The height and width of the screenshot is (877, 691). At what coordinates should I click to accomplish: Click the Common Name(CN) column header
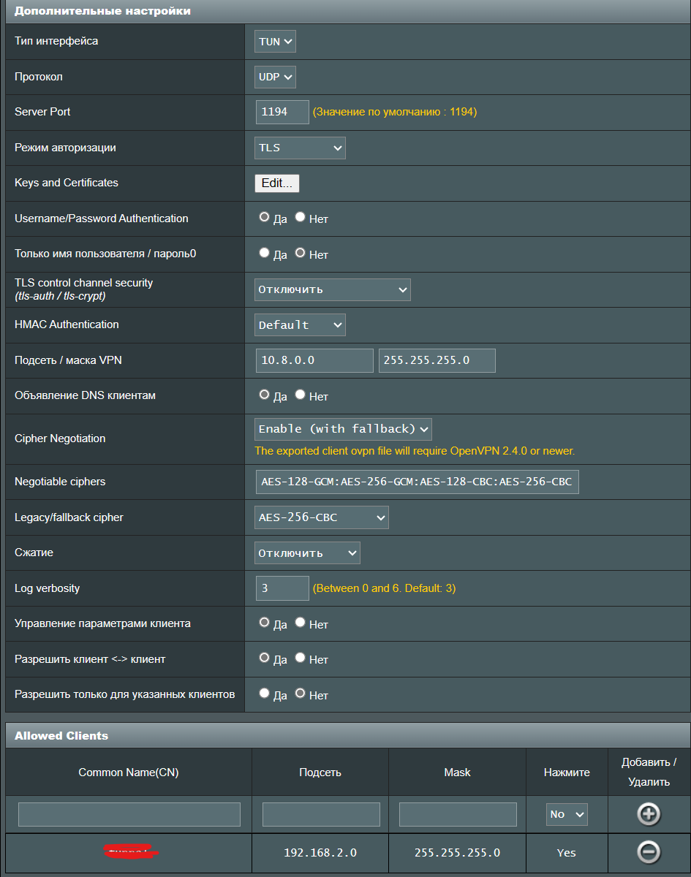pyautogui.click(x=129, y=772)
